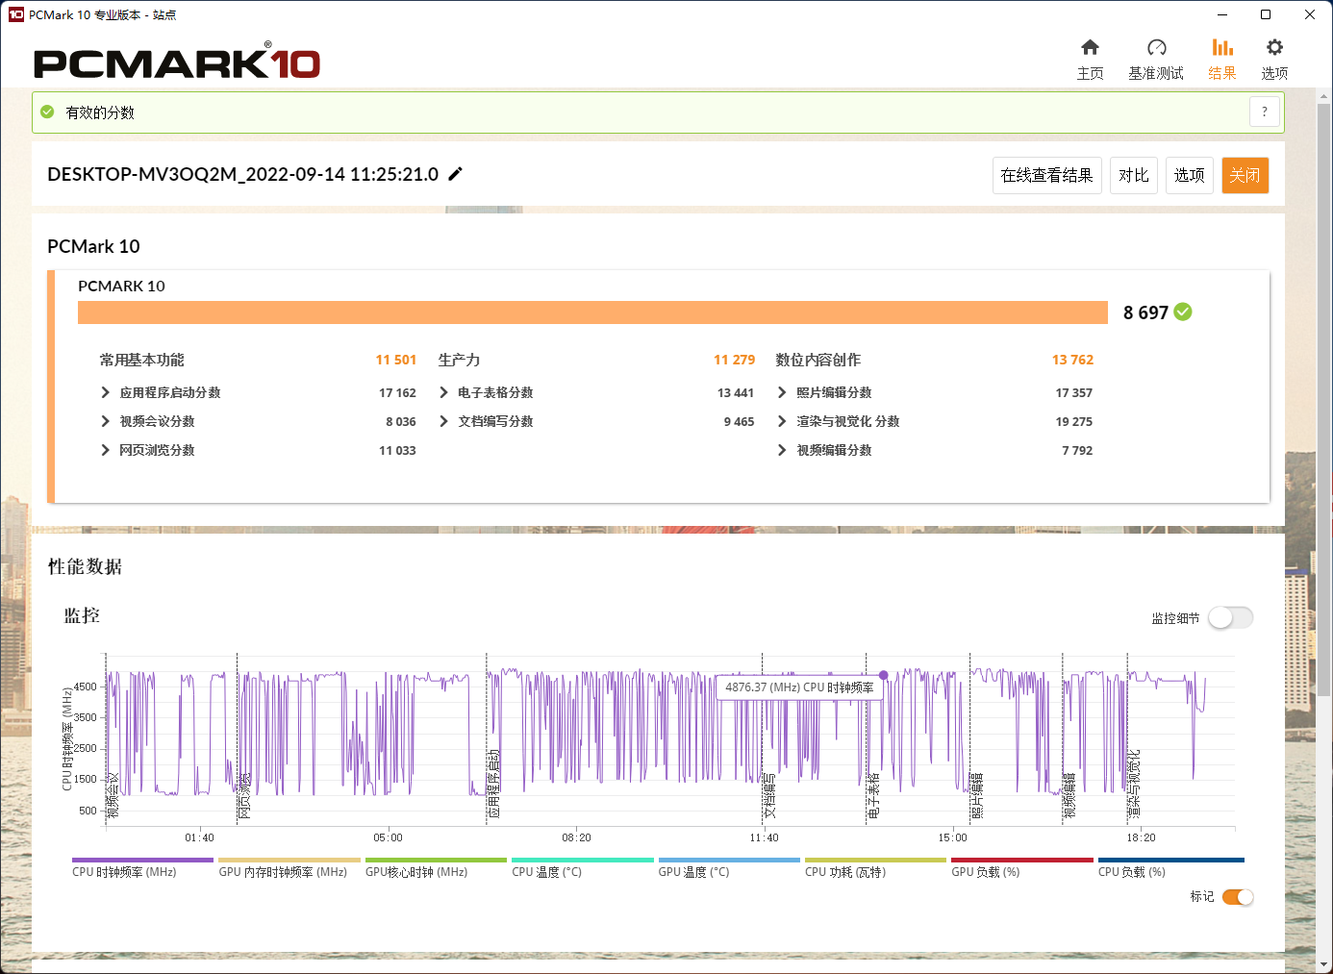Click the 性能数据 section heading
The image size is (1333, 974).
point(85,566)
